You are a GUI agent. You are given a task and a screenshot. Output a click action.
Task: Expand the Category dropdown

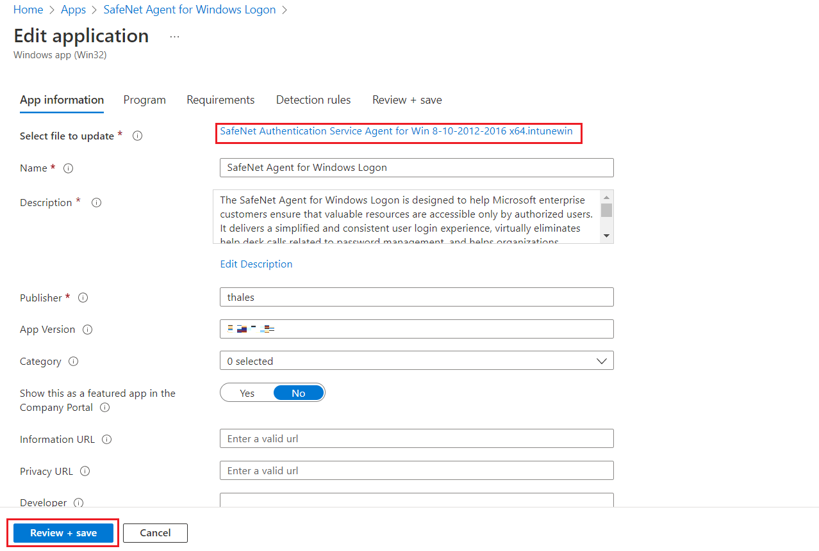pyautogui.click(x=417, y=361)
